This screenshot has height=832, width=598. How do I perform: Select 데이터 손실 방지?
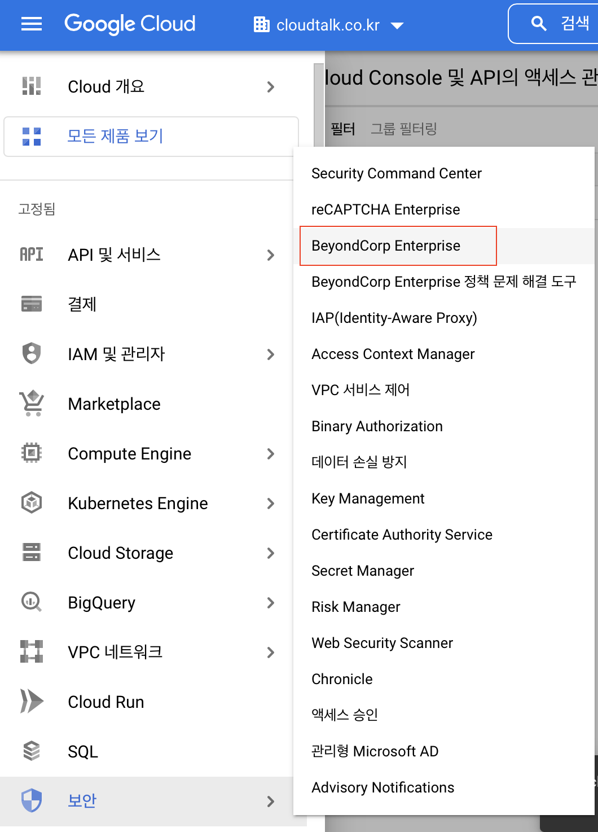pyautogui.click(x=444, y=462)
